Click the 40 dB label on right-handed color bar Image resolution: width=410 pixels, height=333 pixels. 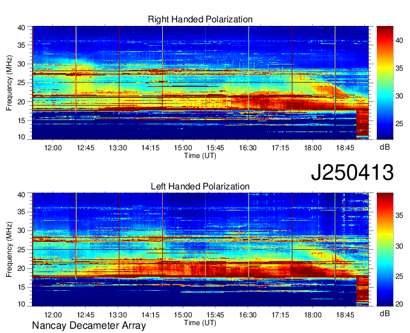[399, 40]
